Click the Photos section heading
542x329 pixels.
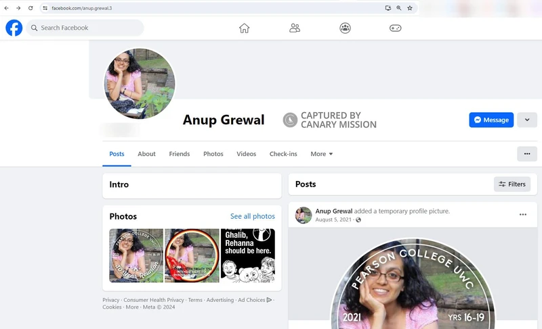click(x=123, y=216)
